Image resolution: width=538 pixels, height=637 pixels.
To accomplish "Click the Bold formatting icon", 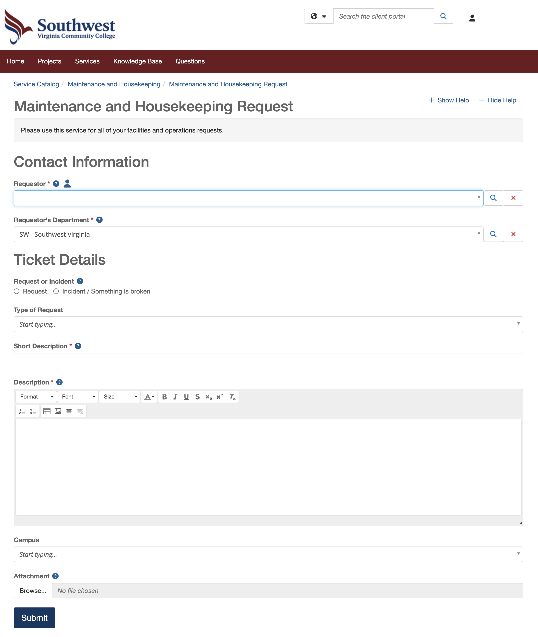I will (164, 396).
